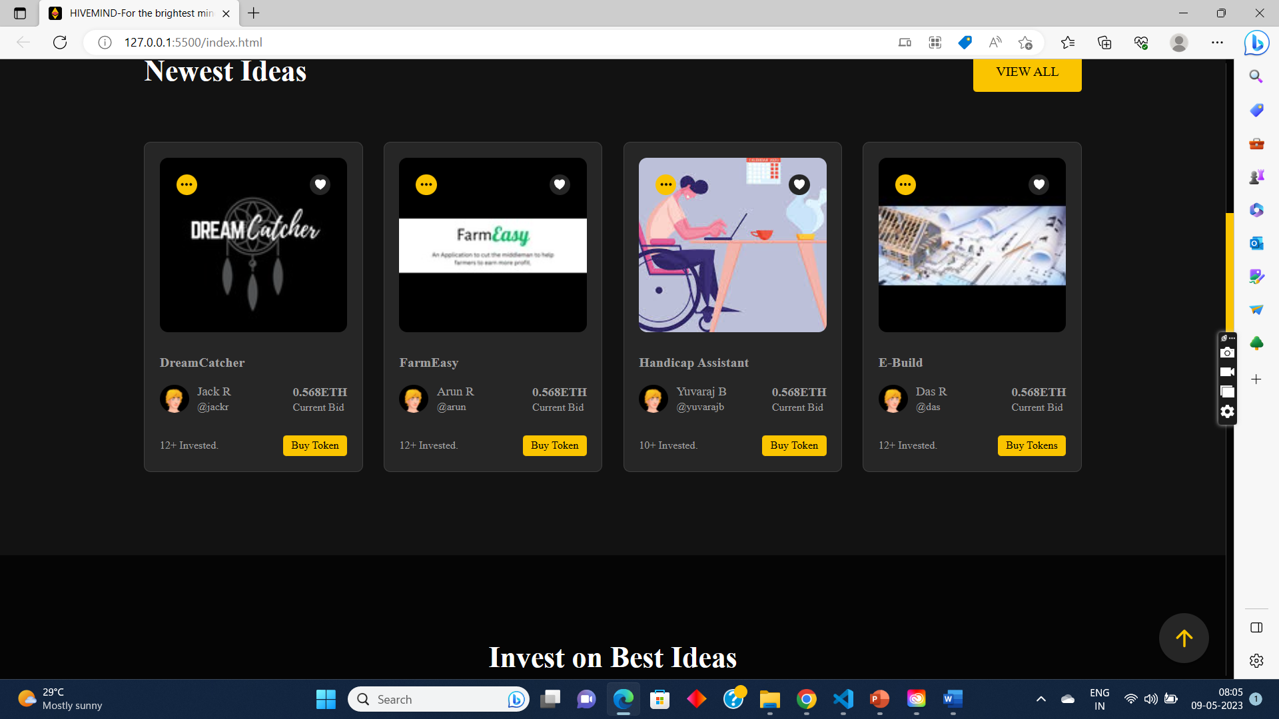
Task: Like the DreamCatcher idea with heart icon
Action: (320, 184)
